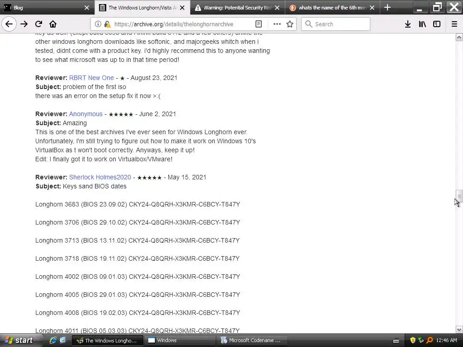Select the Longhorn 3706 product key line
463x347 pixels.
click(137, 222)
